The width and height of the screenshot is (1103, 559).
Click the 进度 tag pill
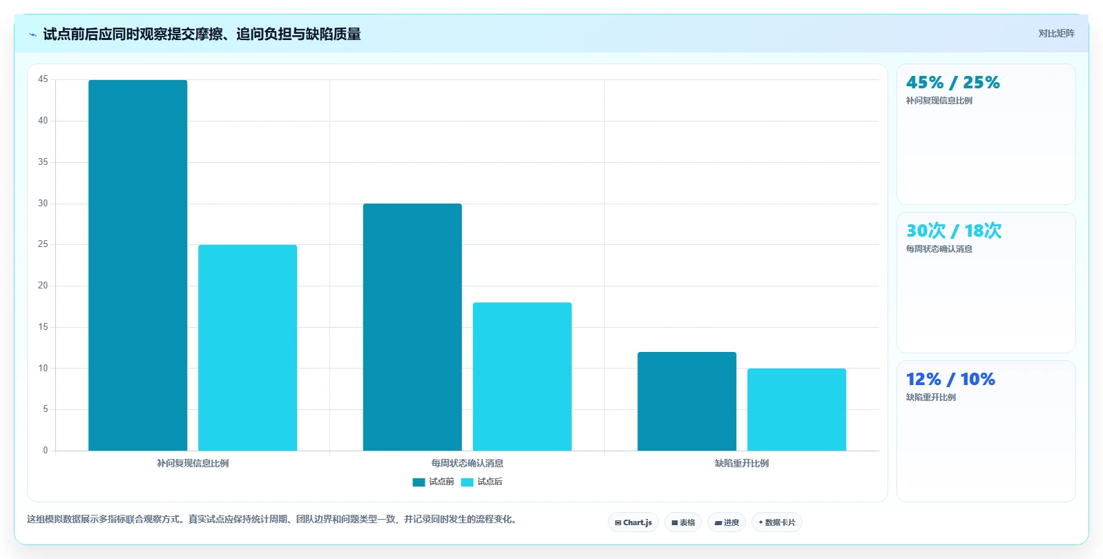click(727, 522)
